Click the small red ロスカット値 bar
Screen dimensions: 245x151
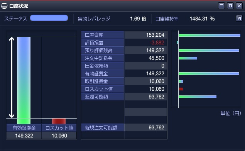point(59,121)
